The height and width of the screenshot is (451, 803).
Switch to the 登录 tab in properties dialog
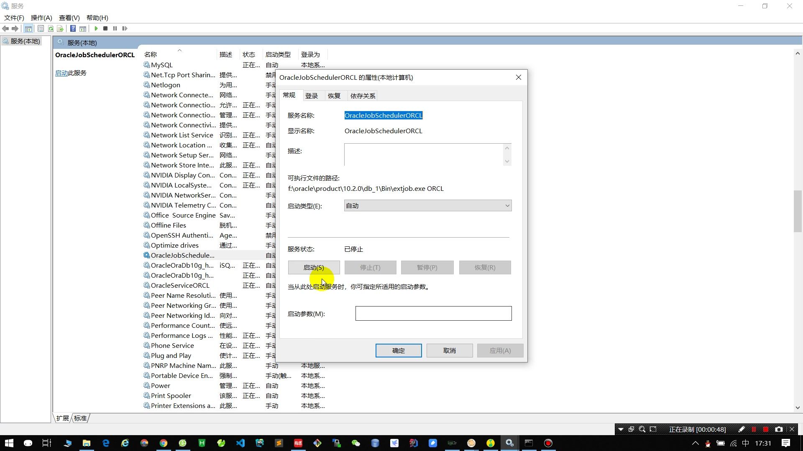click(312, 96)
